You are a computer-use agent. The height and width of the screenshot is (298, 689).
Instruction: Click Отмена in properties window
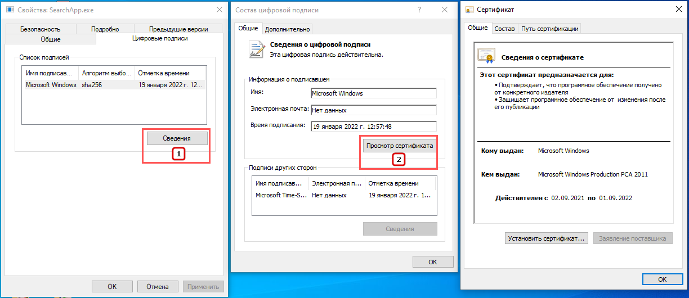[x=158, y=286]
